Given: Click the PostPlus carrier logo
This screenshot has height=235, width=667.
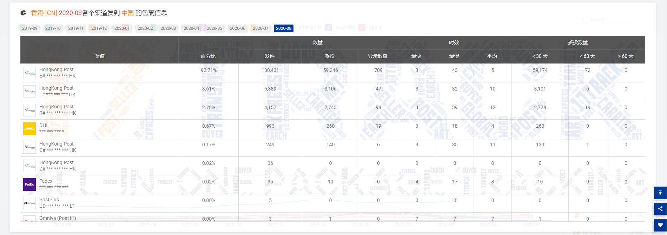Looking at the screenshot, I should coord(29,203).
